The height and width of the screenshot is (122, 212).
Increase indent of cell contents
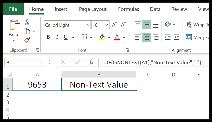click(177, 37)
